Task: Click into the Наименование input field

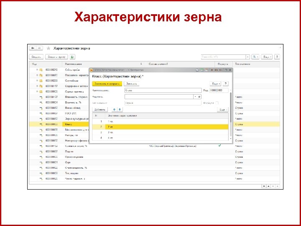Action: [x=163, y=90]
